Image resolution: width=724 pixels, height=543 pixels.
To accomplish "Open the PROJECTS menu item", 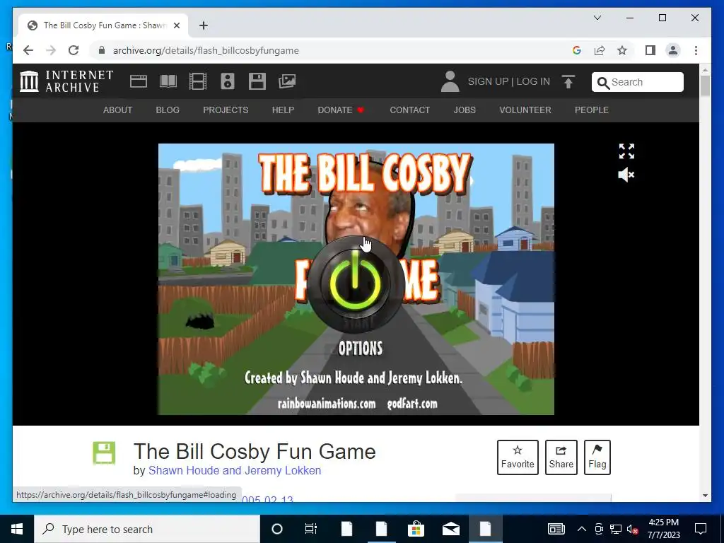I will [226, 110].
